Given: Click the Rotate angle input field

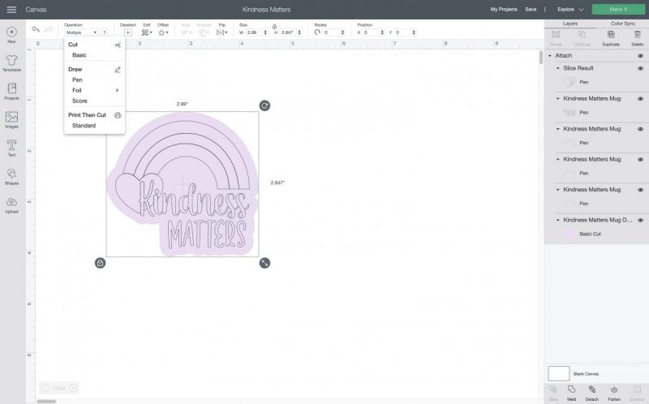Looking at the screenshot, I should (332, 32).
